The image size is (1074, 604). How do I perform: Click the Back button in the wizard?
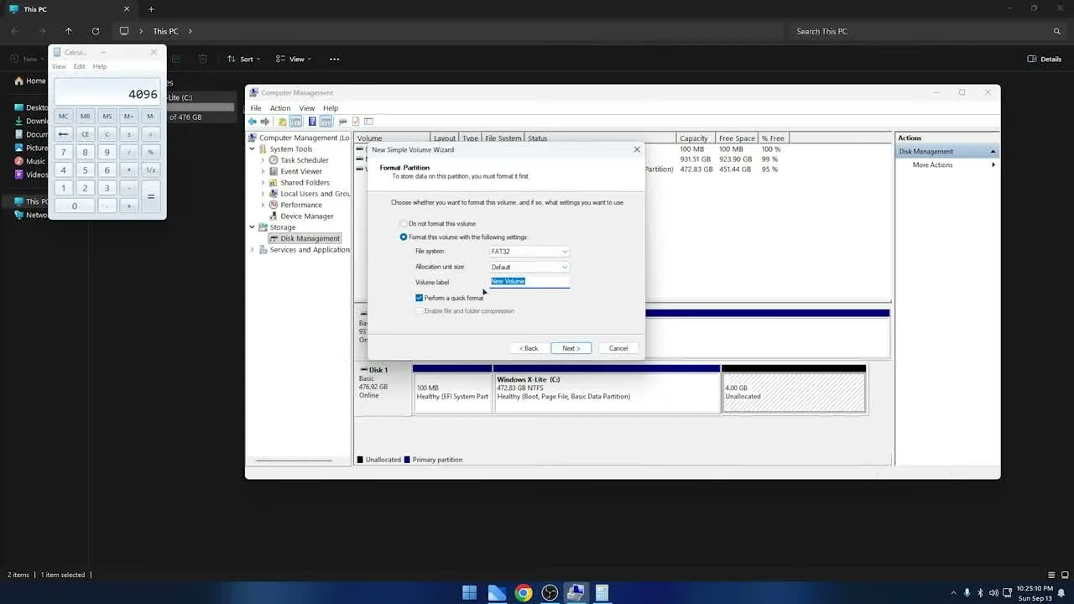[529, 348]
